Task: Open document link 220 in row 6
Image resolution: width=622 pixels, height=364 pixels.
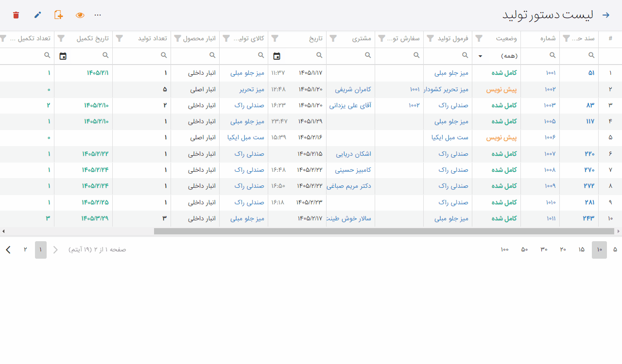Action: (589, 154)
